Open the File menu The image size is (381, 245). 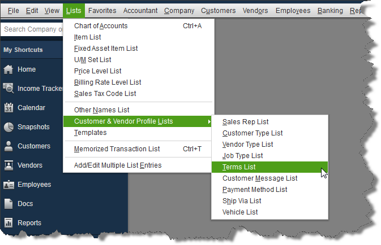[13, 11]
